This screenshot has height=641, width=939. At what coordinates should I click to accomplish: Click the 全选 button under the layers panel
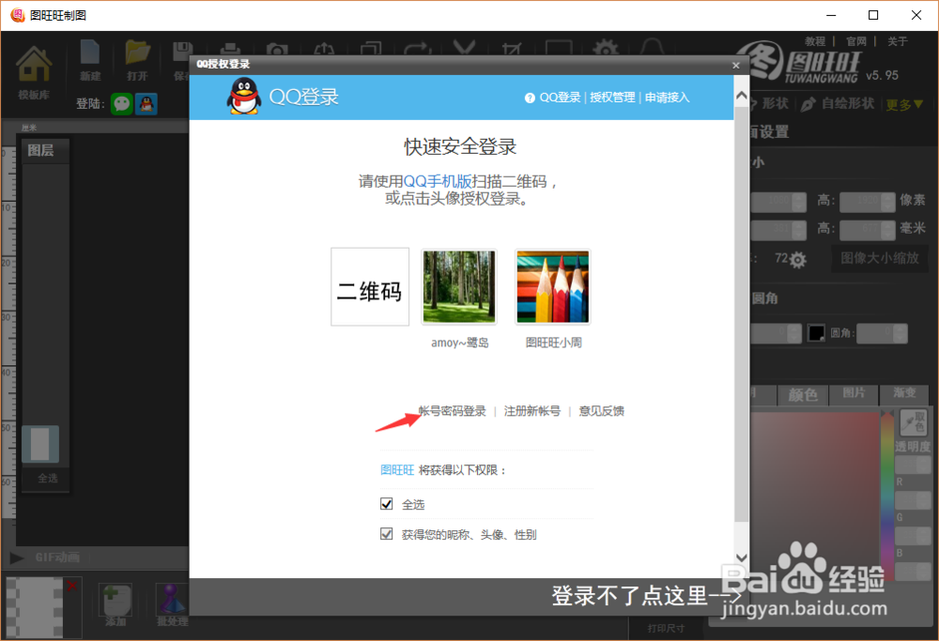coord(47,479)
